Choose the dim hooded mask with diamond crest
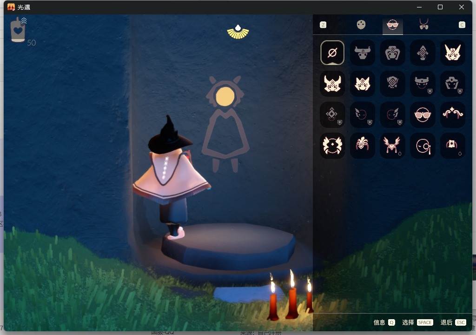The width and height of the screenshot is (476, 335). [392, 53]
